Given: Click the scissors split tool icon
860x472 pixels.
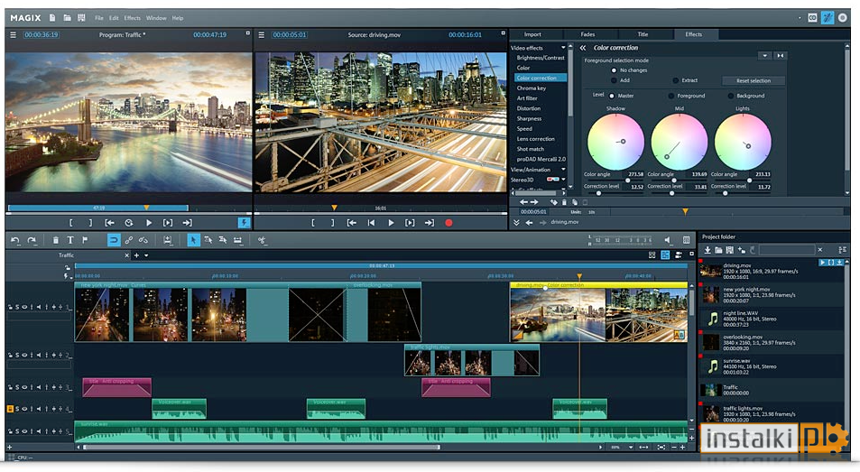Looking at the screenshot, I should (262, 240).
